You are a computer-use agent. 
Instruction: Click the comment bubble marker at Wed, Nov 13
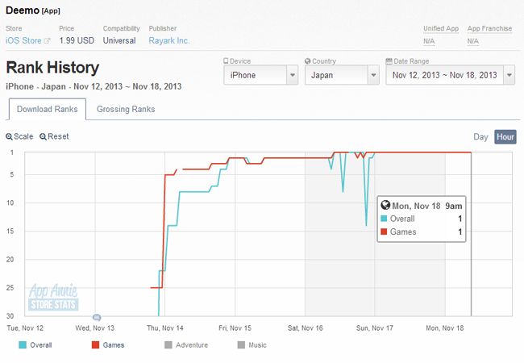97,317
